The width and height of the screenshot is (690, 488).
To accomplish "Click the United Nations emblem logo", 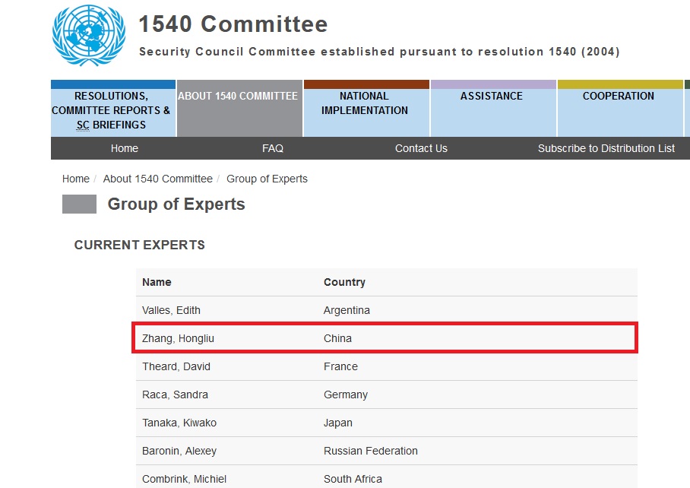I will (x=89, y=36).
